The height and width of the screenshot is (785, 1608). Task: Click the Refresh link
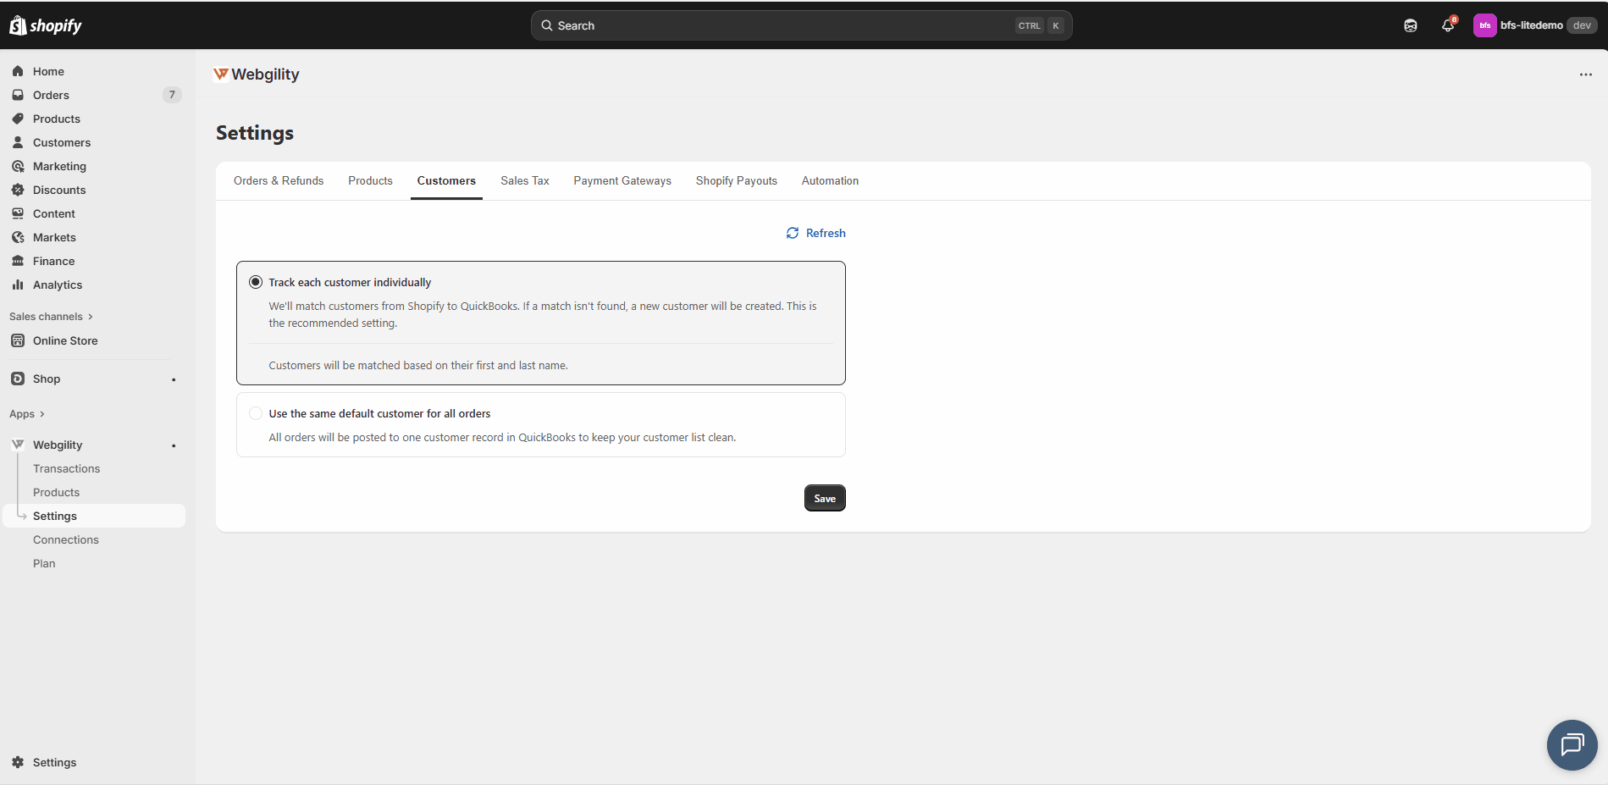[815, 233]
